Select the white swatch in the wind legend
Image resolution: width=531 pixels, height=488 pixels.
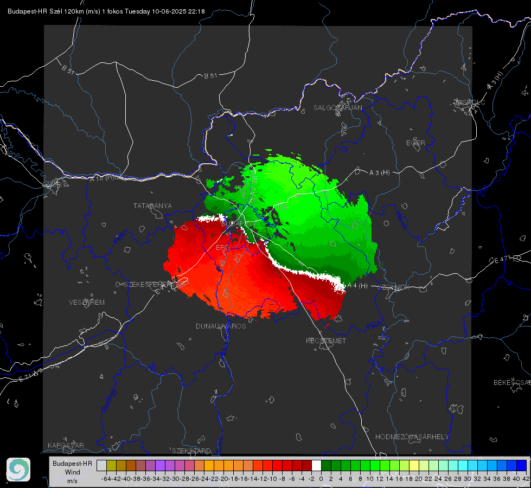pyautogui.click(x=316, y=465)
